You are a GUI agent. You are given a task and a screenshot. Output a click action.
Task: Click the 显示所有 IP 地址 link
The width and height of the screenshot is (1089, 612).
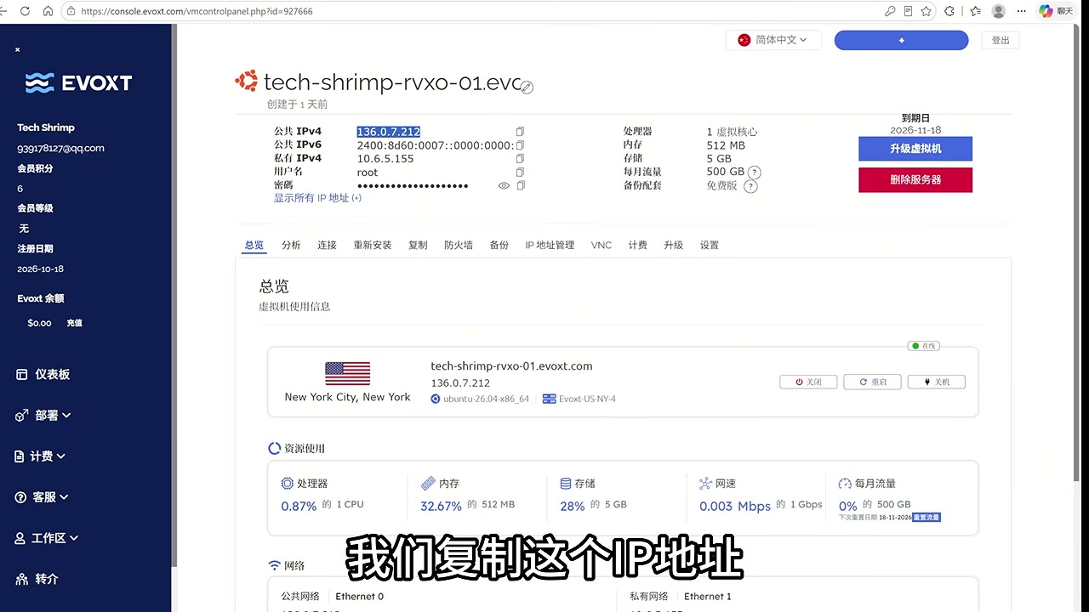coord(317,198)
